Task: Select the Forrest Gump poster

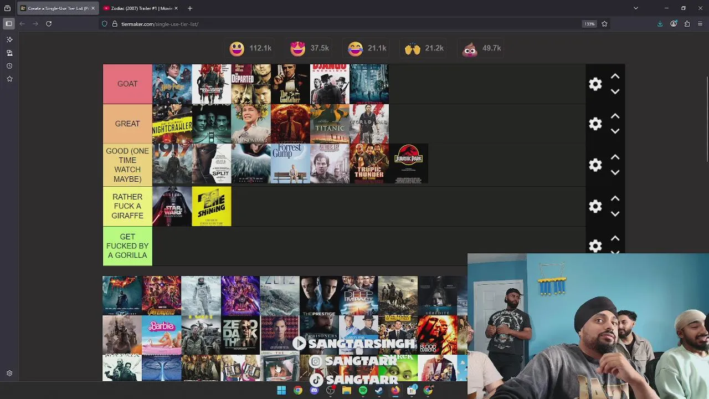Action: [290, 163]
